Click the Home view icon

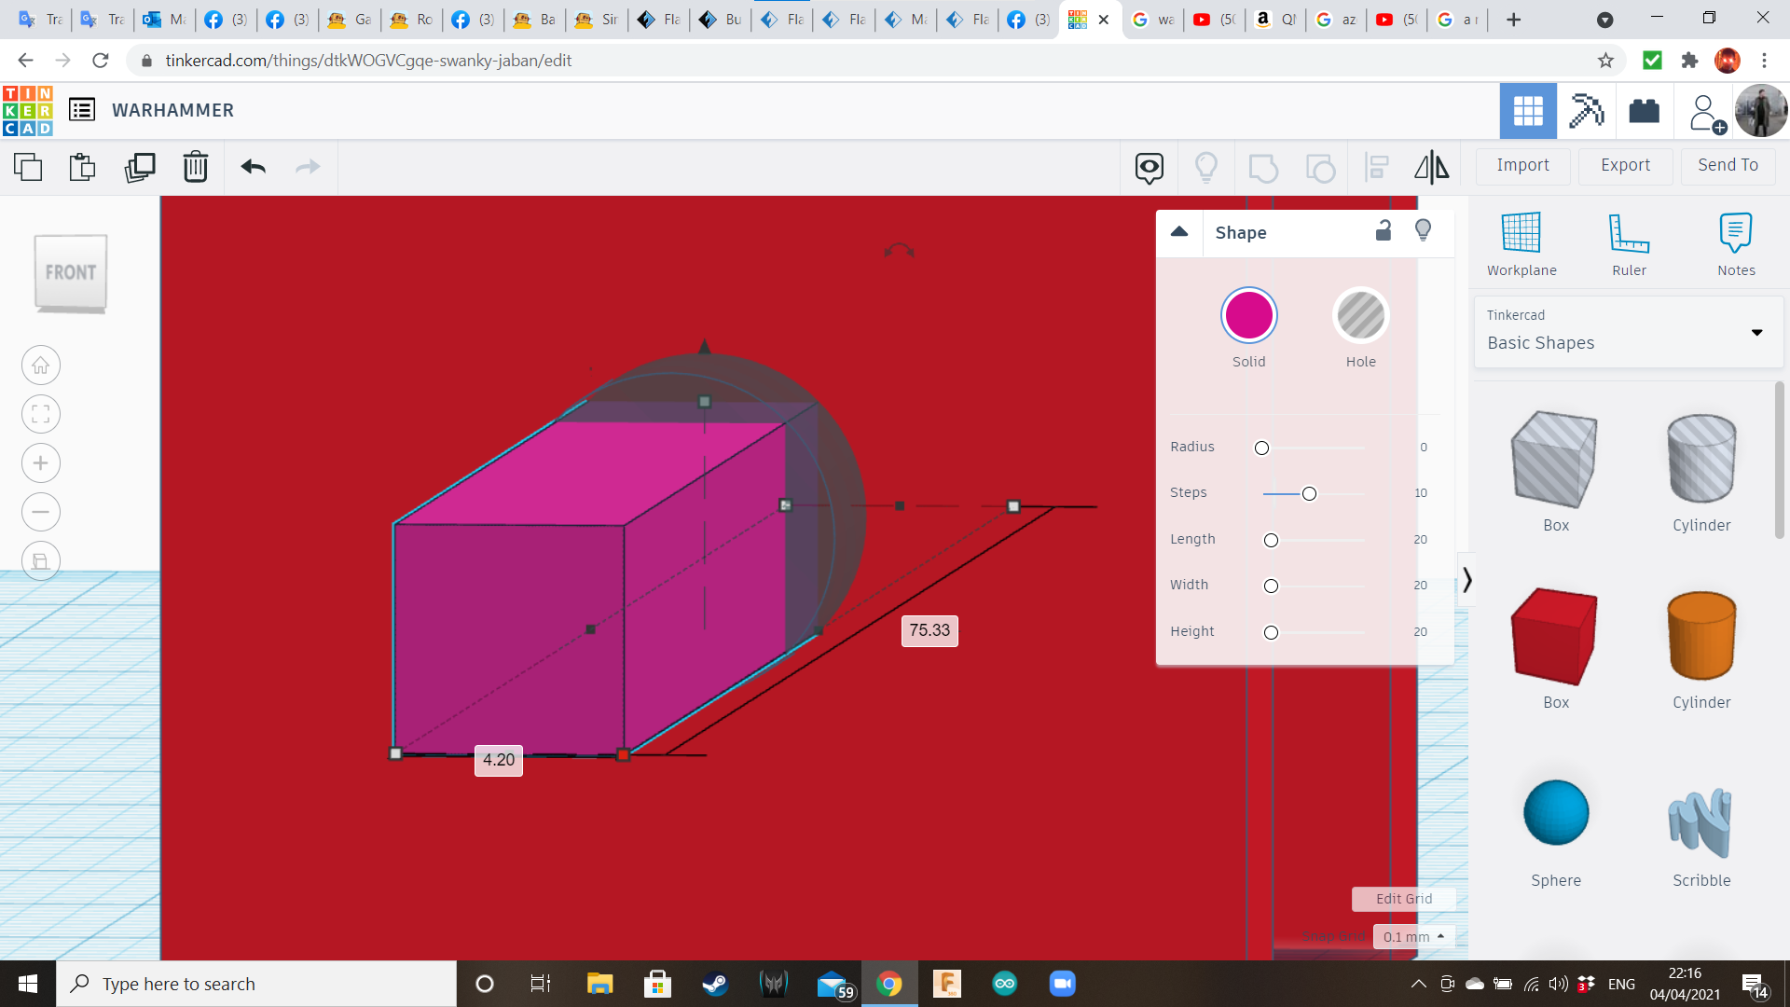[x=41, y=366]
